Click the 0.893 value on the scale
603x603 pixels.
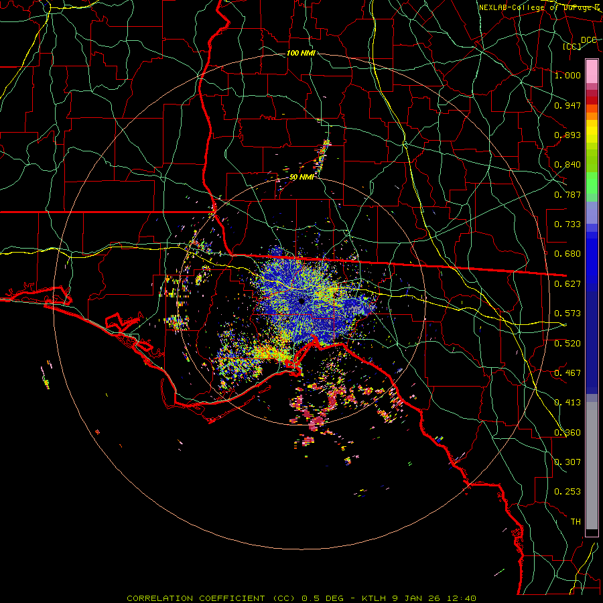pos(567,135)
